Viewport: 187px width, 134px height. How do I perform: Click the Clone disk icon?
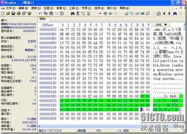point(132,13)
